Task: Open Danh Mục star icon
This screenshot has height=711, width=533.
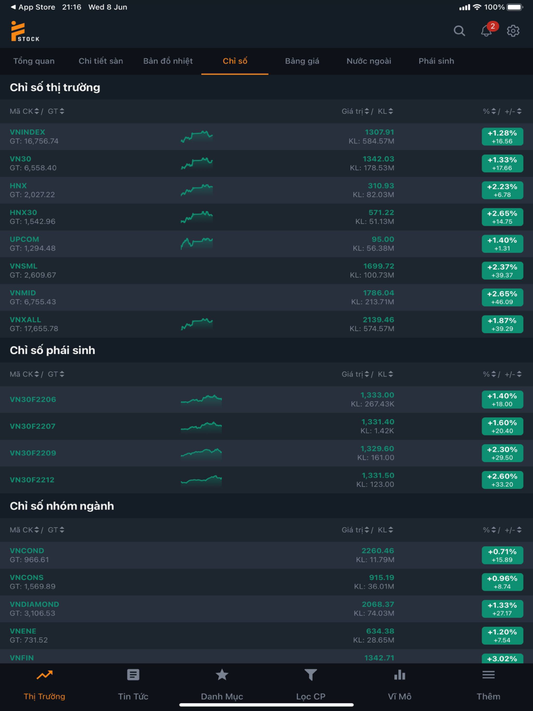Action: tap(222, 675)
